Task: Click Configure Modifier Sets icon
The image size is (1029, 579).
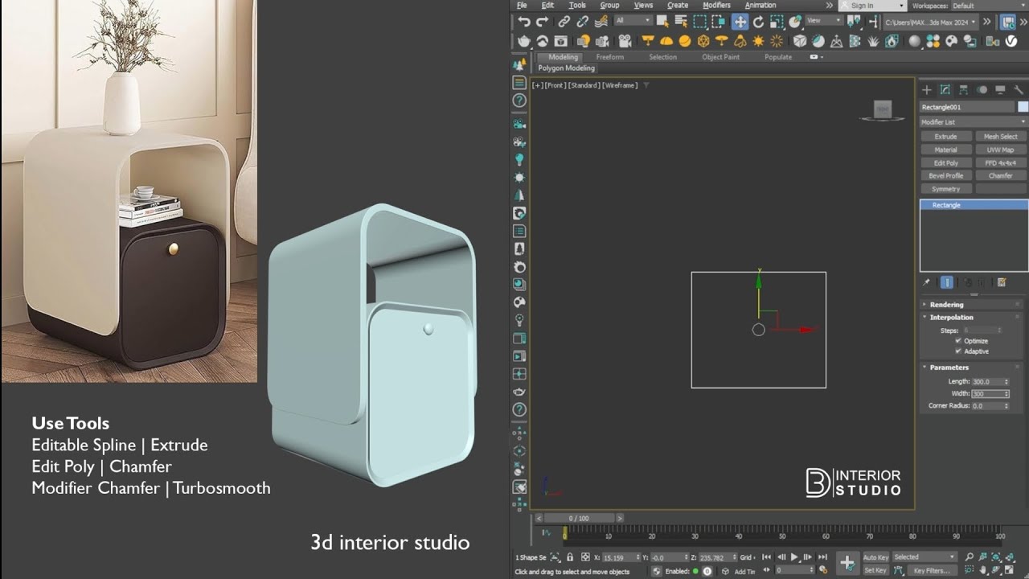Action: pyautogui.click(x=1002, y=282)
